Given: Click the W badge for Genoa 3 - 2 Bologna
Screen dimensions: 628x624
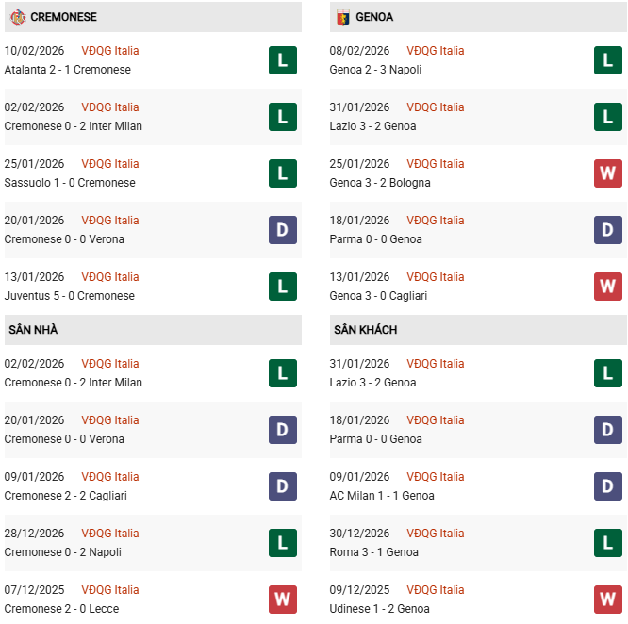Looking at the screenshot, I should pos(607,173).
